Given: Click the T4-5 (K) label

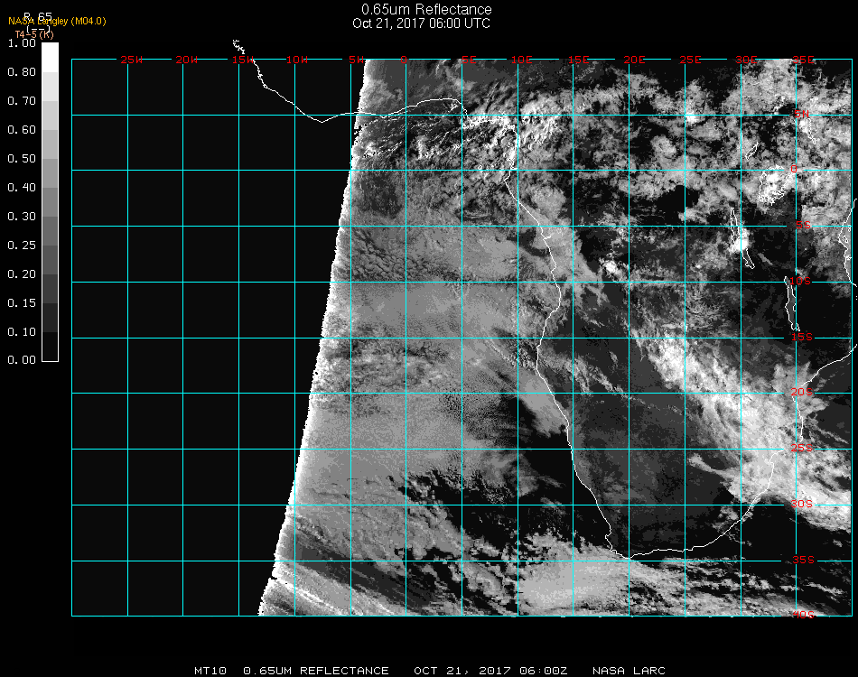Looking at the screenshot, I should [34, 33].
